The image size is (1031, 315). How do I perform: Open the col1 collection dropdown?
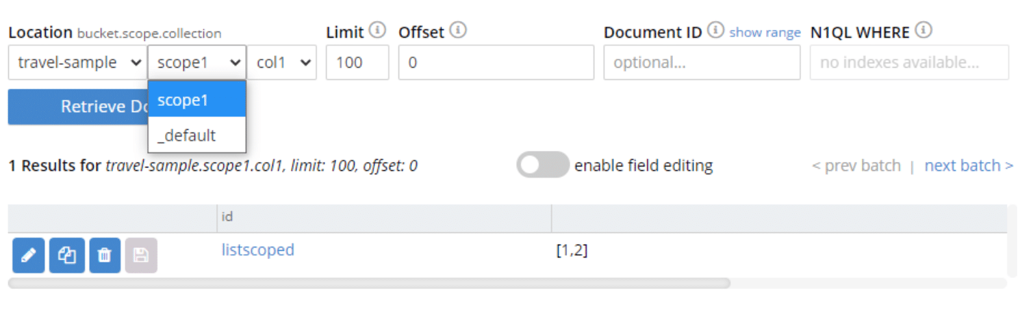point(282,62)
